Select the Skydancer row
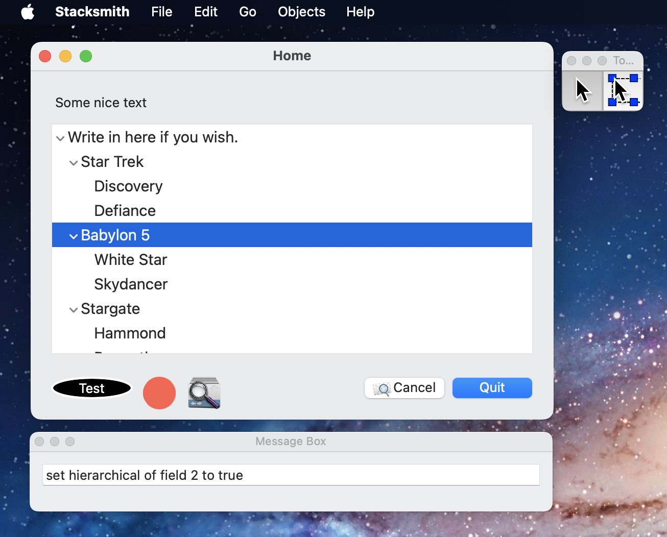 click(x=292, y=284)
